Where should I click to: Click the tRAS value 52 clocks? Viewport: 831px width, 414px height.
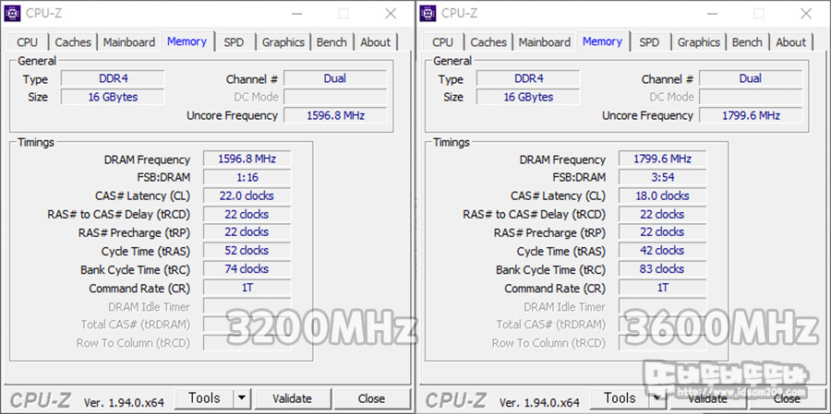[247, 251]
